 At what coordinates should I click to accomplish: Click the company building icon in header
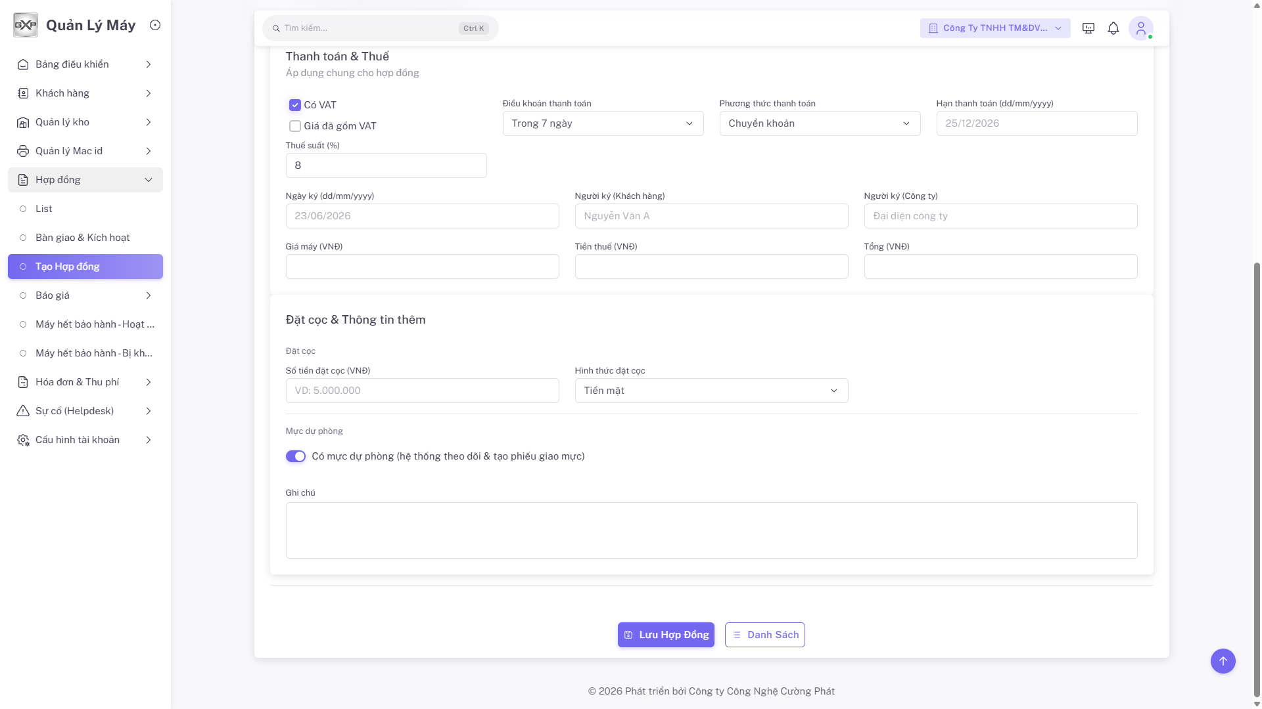point(933,28)
